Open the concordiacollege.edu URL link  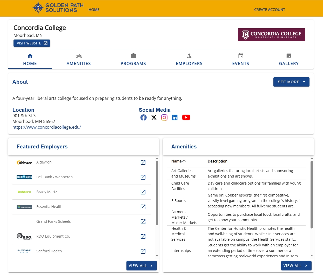(47, 127)
